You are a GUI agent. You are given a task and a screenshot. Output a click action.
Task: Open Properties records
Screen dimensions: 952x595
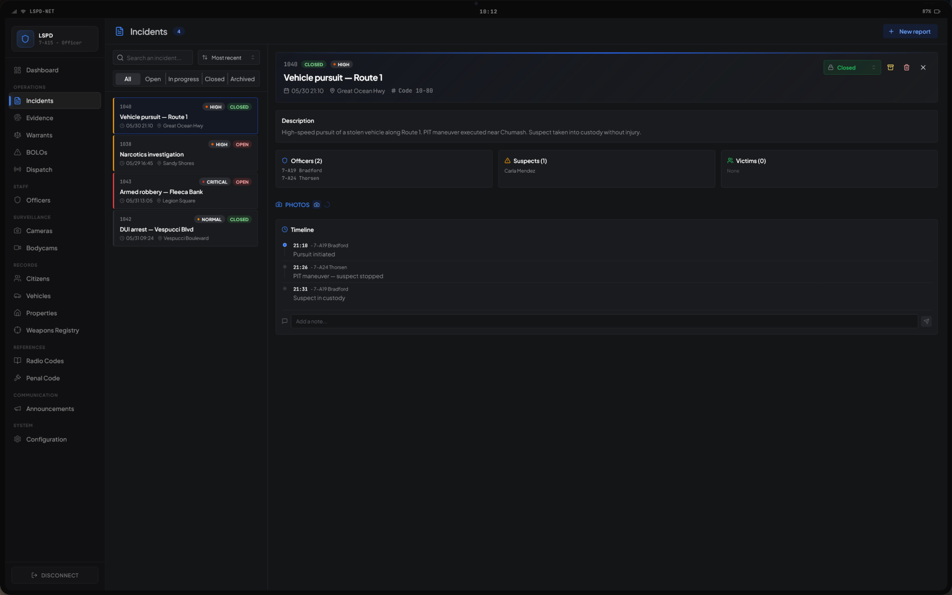point(55,313)
